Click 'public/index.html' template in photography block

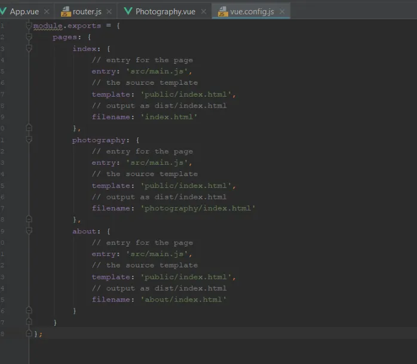(186, 186)
